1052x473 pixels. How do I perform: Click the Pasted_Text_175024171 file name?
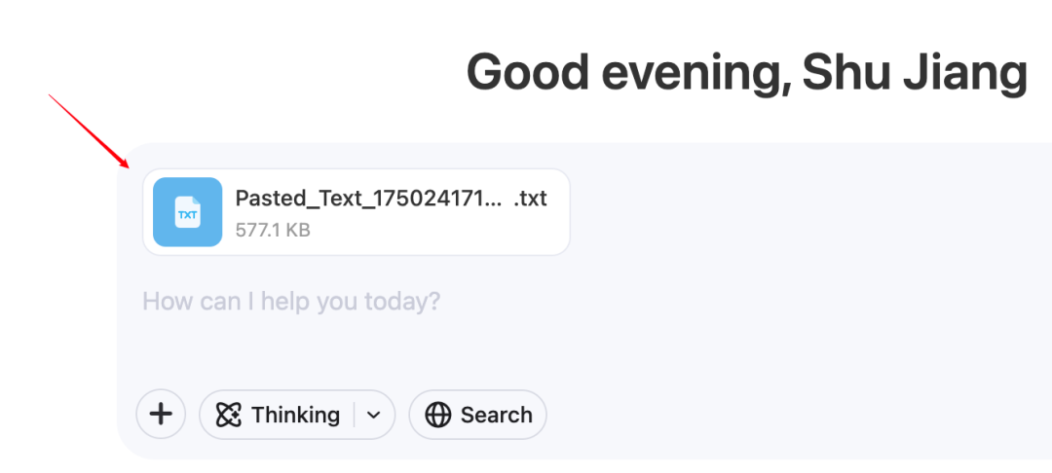pyautogui.click(x=369, y=199)
